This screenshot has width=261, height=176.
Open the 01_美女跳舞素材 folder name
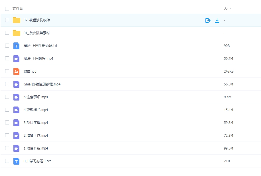[x=37, y=33]
